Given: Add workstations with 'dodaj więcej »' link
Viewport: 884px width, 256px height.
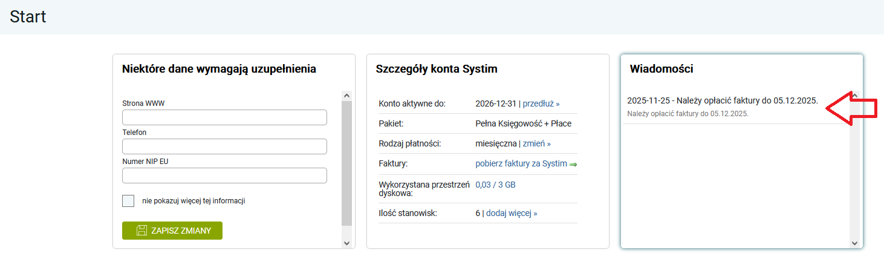Looking at the screenshot, I should click(512, 213).
